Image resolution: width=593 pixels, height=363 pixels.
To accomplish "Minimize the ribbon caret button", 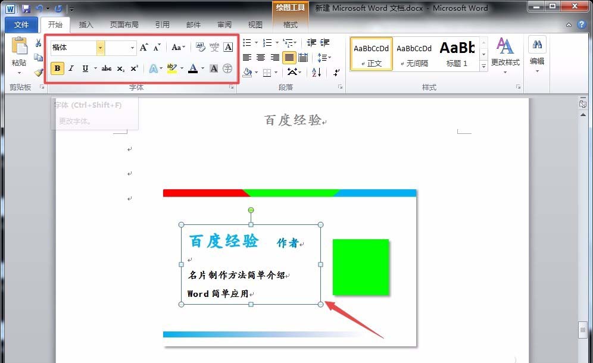I will coord(569,25).
